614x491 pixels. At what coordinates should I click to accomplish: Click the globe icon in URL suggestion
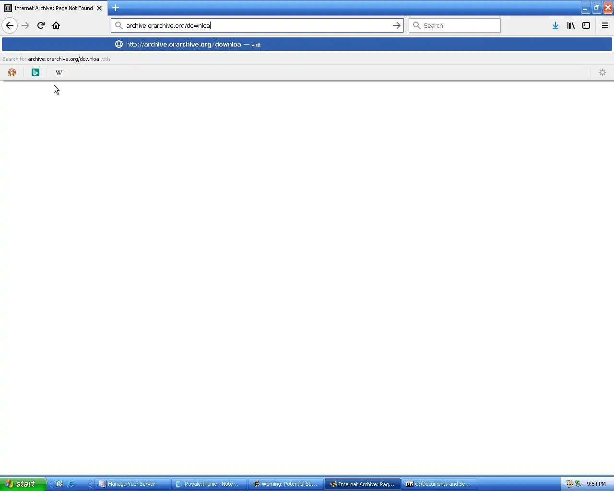(x=119, y=44)
